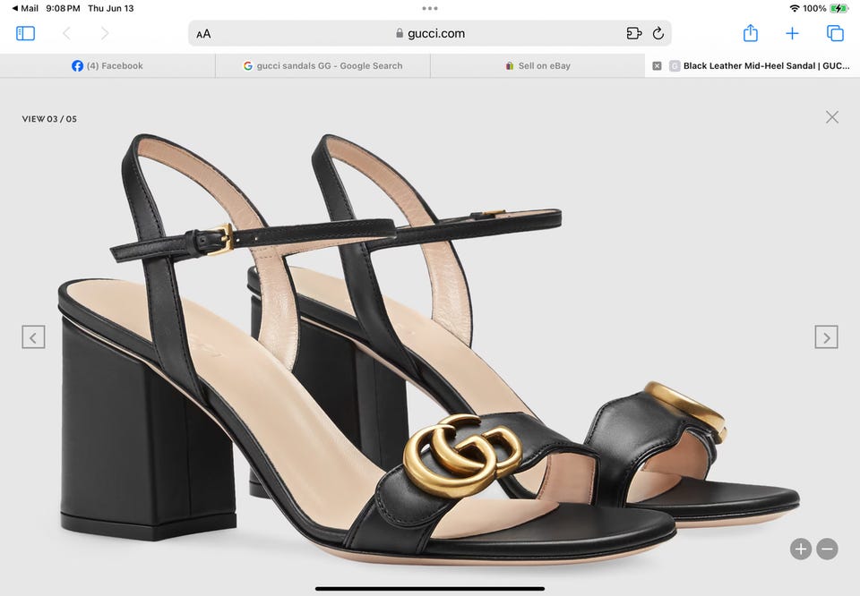Zoom out of the sandal image
The height and width of the screenshot is (596, 860).
pos(827,549)
